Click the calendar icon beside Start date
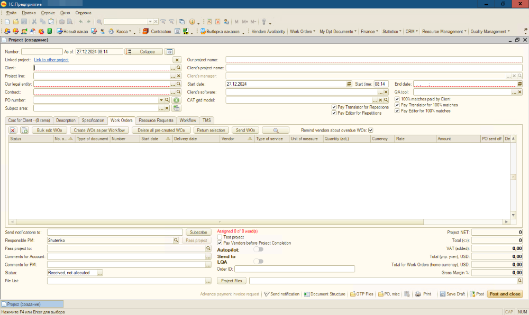The image size is (529, 315). tap(349, 84)
